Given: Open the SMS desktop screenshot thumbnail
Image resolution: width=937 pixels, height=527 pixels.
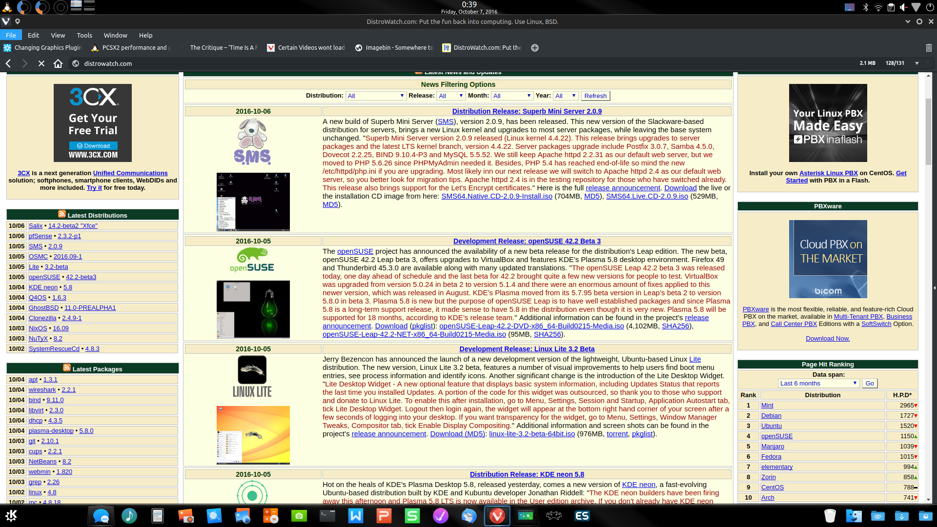Looking at the screenshot, I should click(253, 202).
